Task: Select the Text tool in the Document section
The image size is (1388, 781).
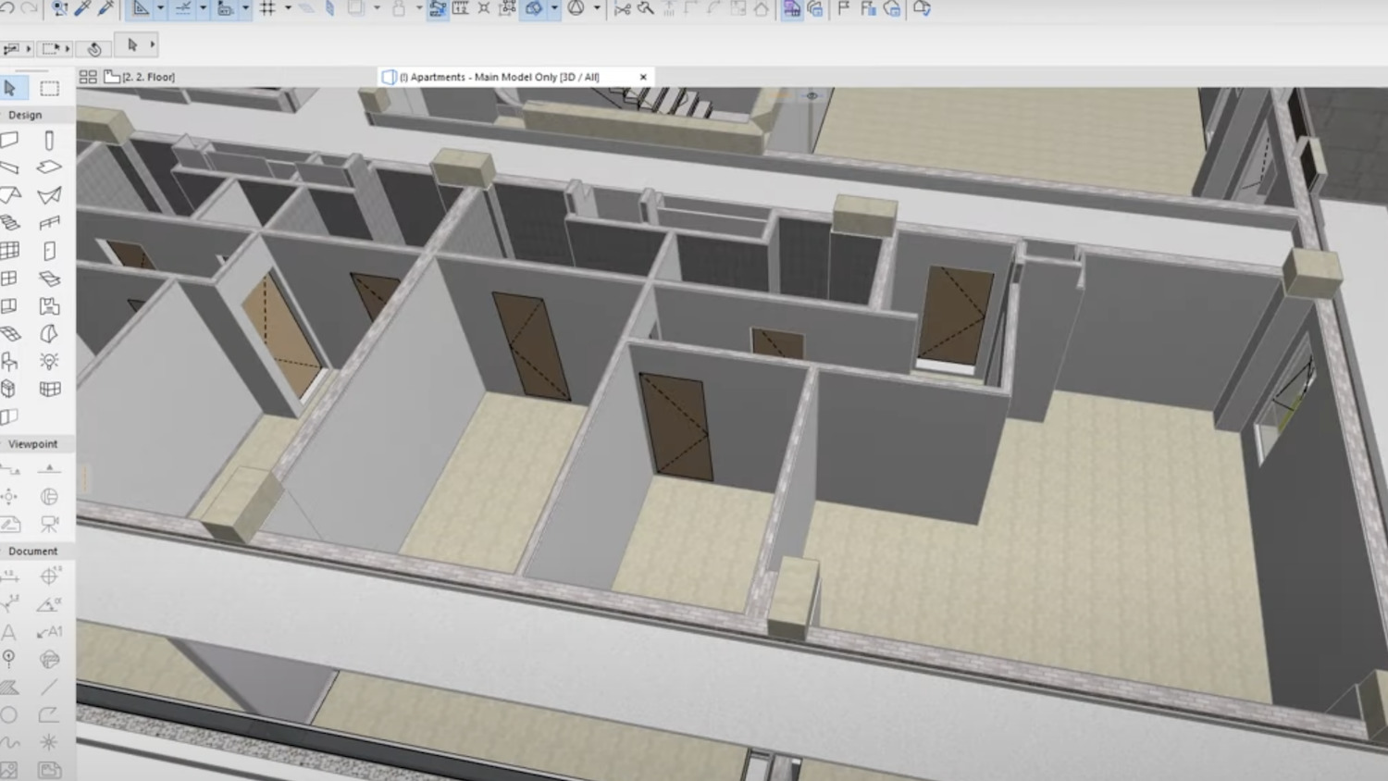Action: pyautogui.click(x=11, y=632)
